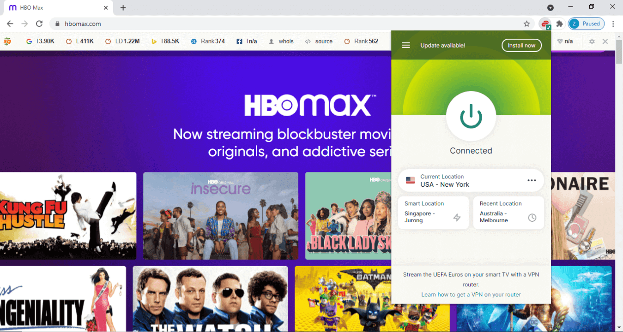Click the tab search dropdown circle icon
The width and height of the screenshot is (623, 332).
click(550, 7)
